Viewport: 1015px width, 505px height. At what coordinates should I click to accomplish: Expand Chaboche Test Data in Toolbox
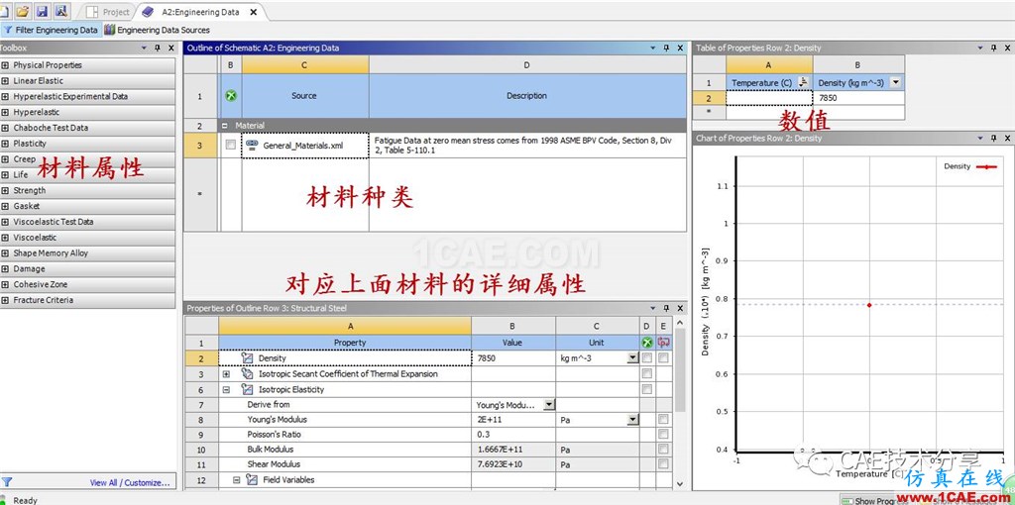pyautogui.click(x=5, y=128)
